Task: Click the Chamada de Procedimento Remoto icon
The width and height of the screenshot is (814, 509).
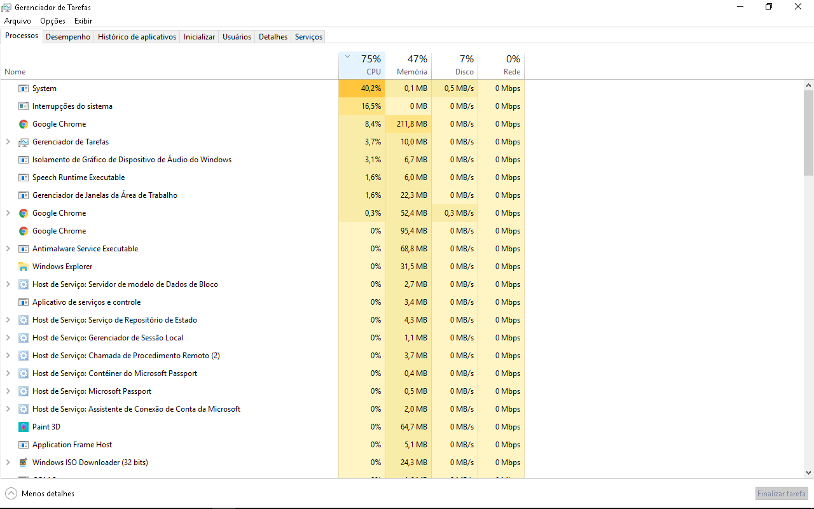Action: tap(24, 356)
